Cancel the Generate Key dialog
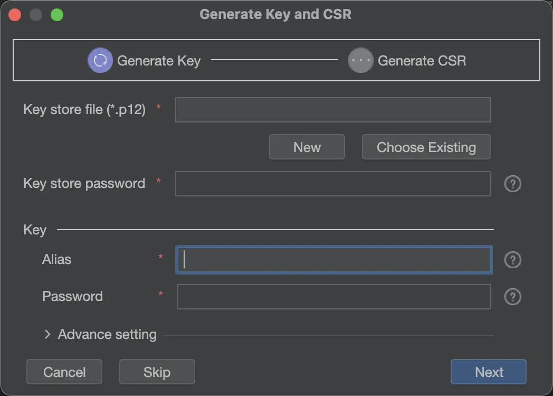This screenshot has height=396, width=553. pos(64,372)
